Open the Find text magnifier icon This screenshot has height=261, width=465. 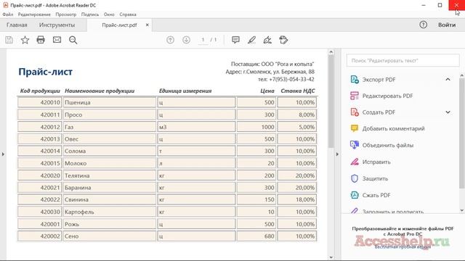[73, 40]
